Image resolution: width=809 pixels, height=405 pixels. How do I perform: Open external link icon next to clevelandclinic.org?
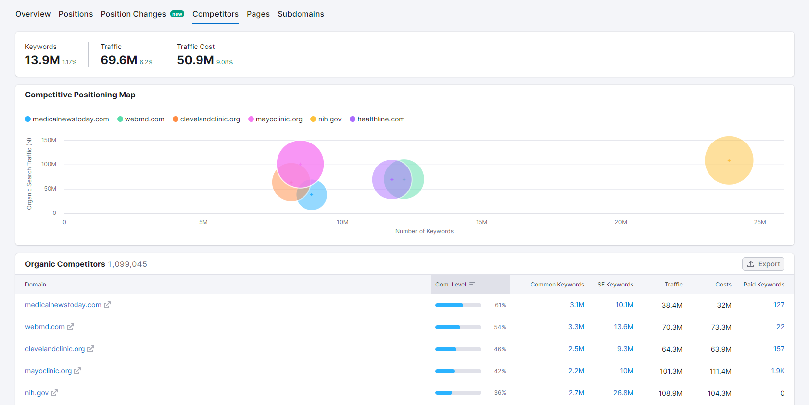91,349
